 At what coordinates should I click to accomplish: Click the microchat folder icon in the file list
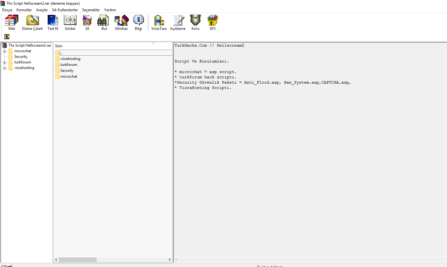pos(57,76)
